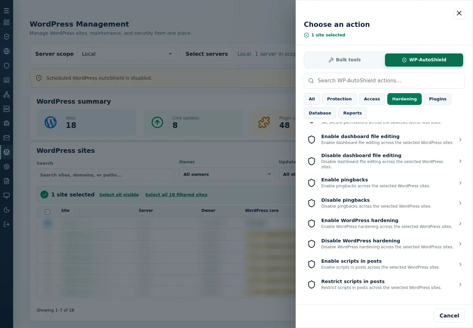
Task: Focus the Search WP-AutoShield actions field
Action: (x=384, y=81)
